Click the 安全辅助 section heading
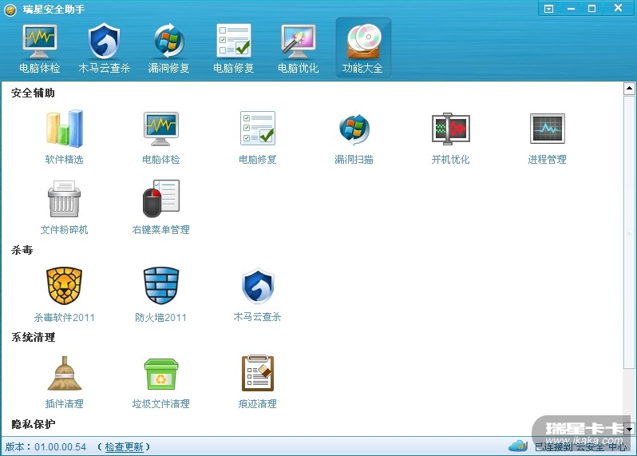The width and height of the screenshot is (637, 456). (x=33, y=93)
